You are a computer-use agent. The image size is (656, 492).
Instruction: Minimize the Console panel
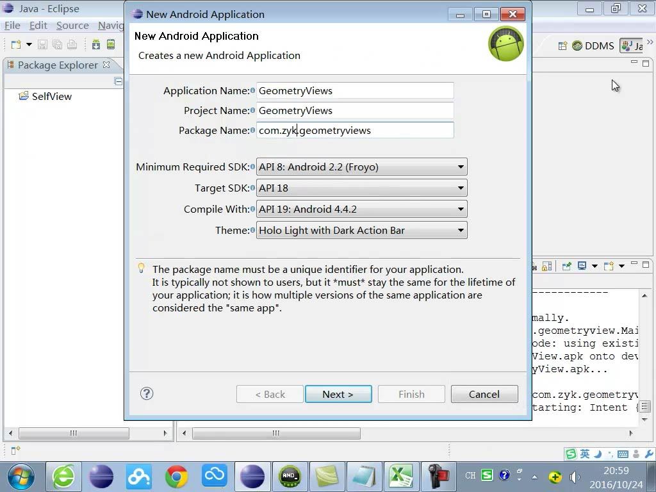(x=634, y=263)
